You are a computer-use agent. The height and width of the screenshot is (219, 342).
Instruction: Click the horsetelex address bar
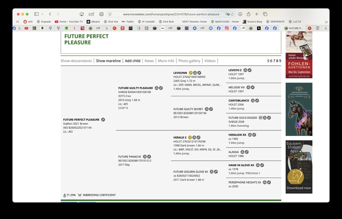pos(171,14)
